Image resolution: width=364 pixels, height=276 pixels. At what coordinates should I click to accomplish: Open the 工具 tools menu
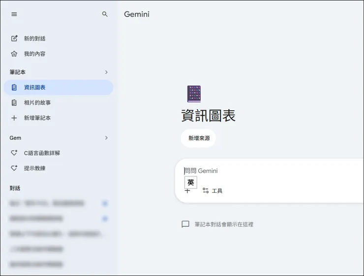point(212,191)
